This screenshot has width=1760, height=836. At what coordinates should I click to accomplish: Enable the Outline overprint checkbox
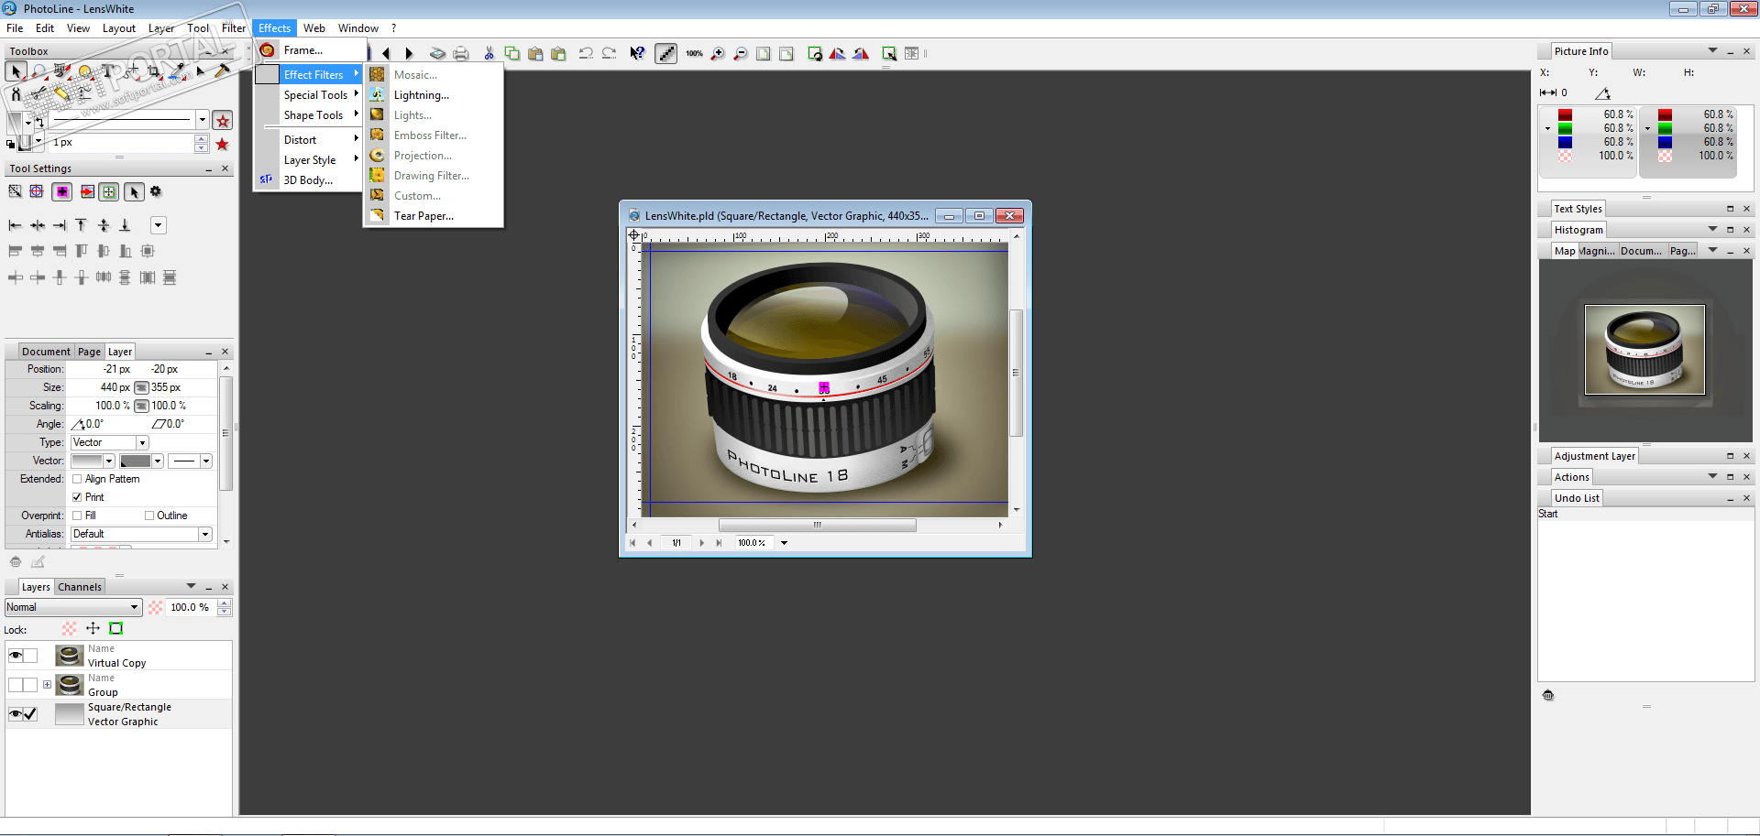pos(149,516)
